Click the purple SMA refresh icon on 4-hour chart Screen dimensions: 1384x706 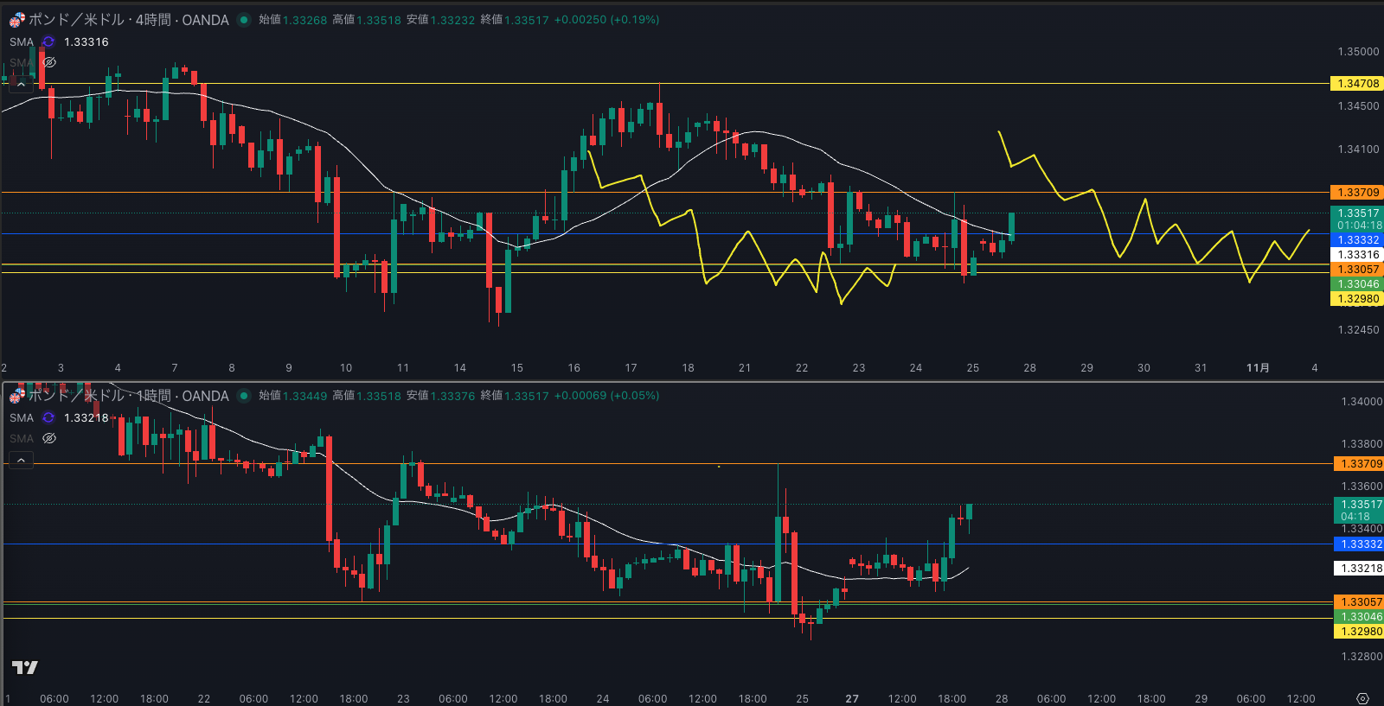coord(48,41)
